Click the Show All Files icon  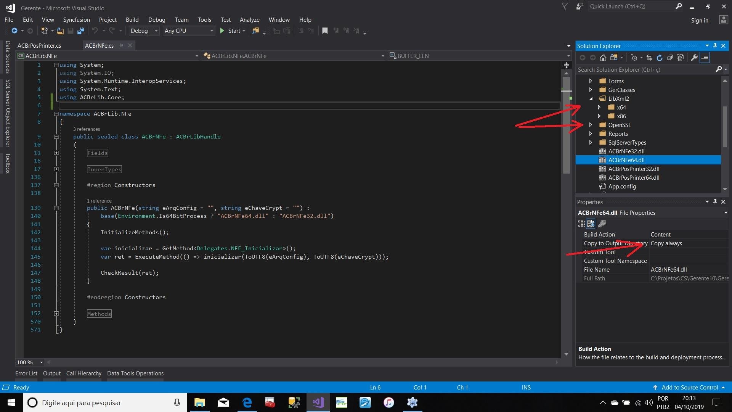[680, 58]
